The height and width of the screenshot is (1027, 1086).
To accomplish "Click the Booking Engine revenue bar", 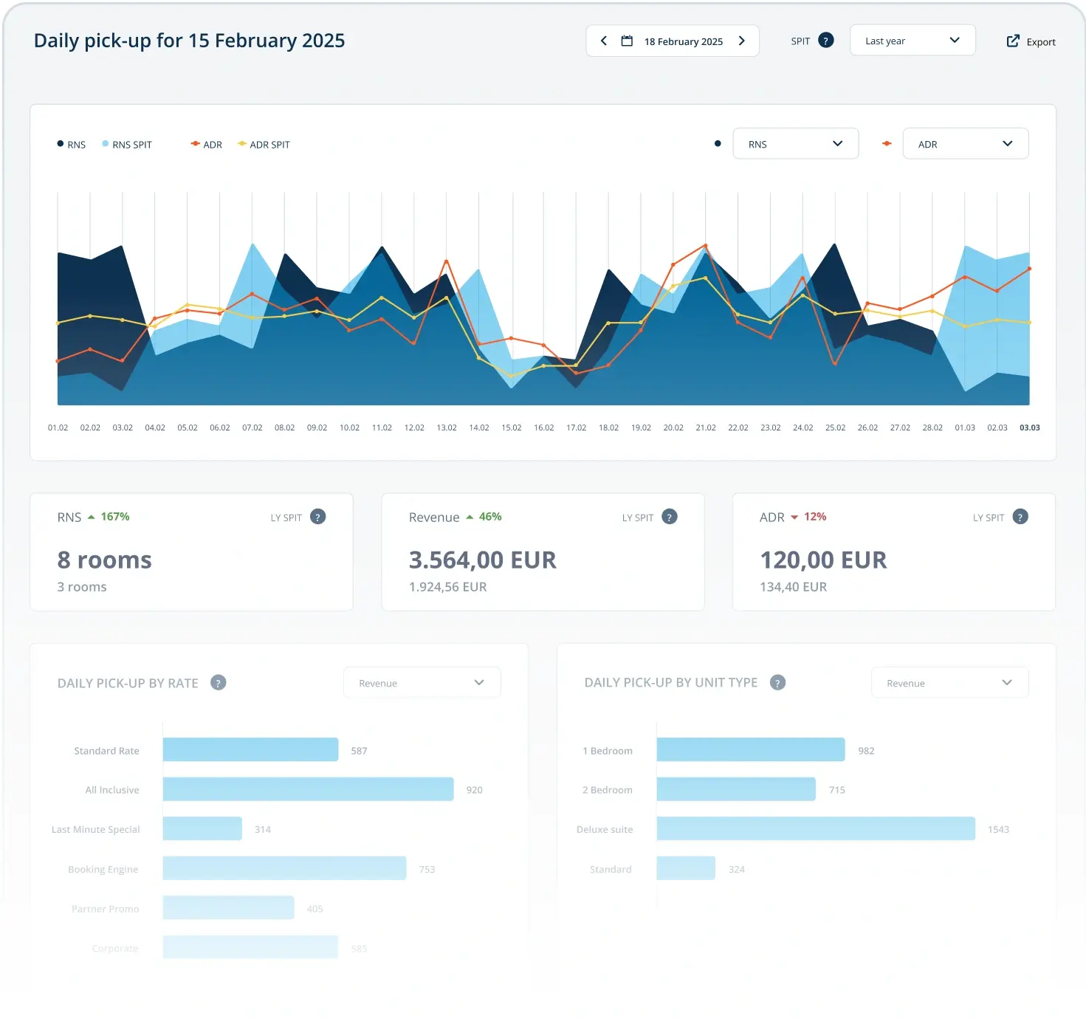I will pos(284,868).
